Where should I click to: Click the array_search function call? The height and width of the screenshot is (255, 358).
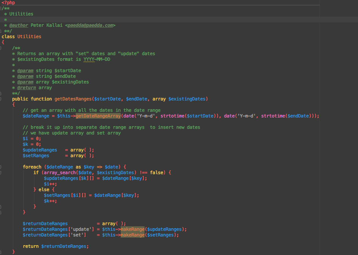pos(60,173)
